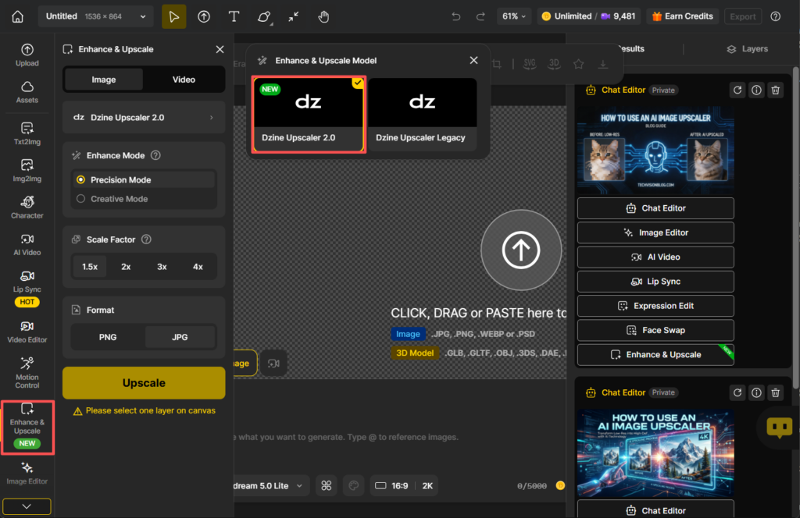
Task: Click the Undo arrow icon
Action: click(x=456, y=16)
